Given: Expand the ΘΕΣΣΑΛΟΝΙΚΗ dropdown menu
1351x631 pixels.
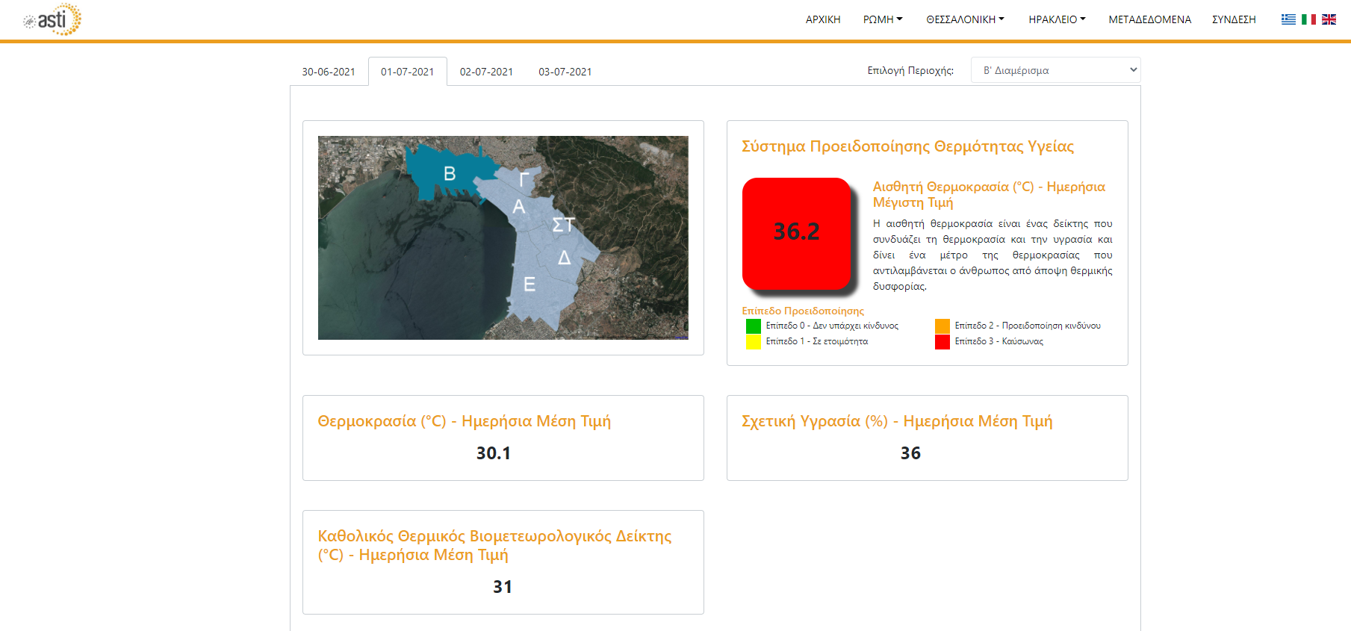Looking at the screenshot, I should click(965, 19).
